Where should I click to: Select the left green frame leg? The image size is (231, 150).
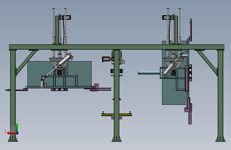pyautogui.click(x=13, y=96)
